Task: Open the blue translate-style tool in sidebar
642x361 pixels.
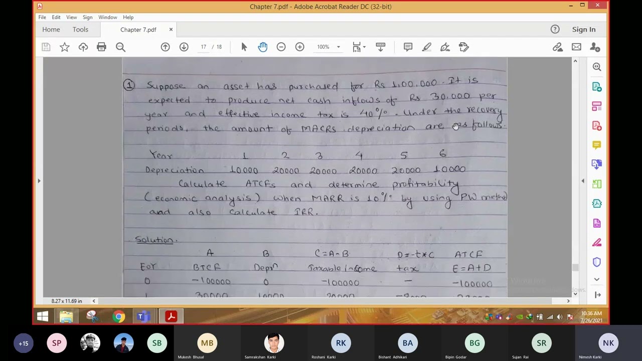Action: (x=597, y=164)
